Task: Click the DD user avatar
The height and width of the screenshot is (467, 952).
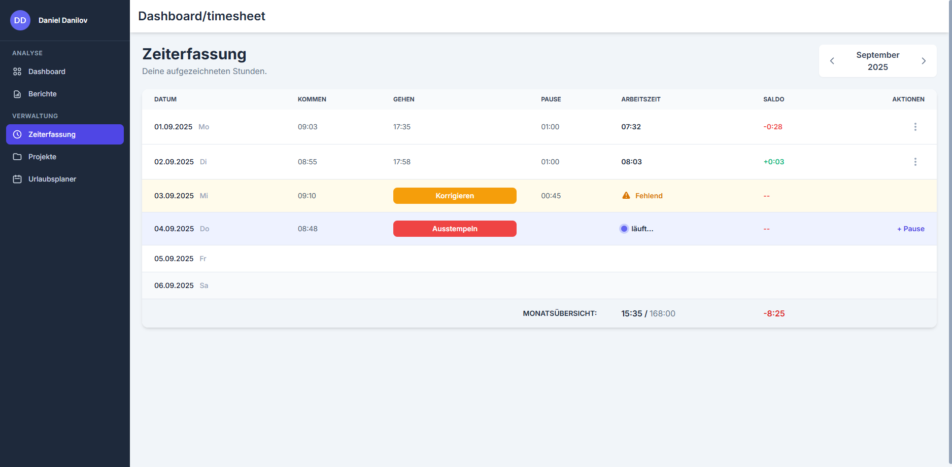Action: coord(20,20)
